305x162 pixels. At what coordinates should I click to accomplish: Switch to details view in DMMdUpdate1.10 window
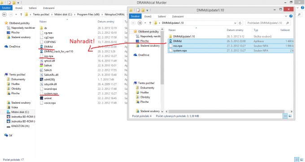click(x=285, y=116)
